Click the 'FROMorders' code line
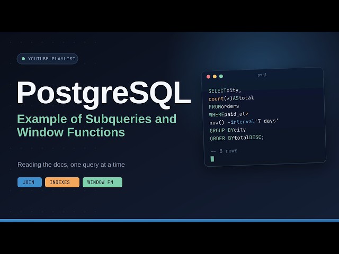The image size is (339, 254). pyautogui.click(x=224, y=106)
